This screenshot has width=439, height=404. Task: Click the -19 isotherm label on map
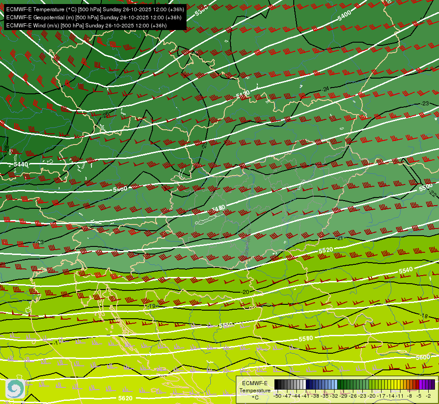point(152,306)
